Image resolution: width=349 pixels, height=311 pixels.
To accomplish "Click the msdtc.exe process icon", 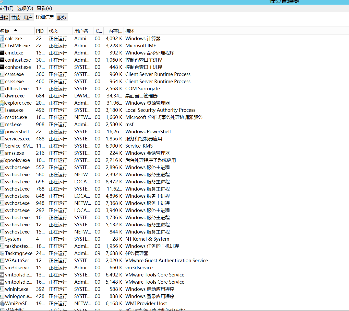I will 2,117.
